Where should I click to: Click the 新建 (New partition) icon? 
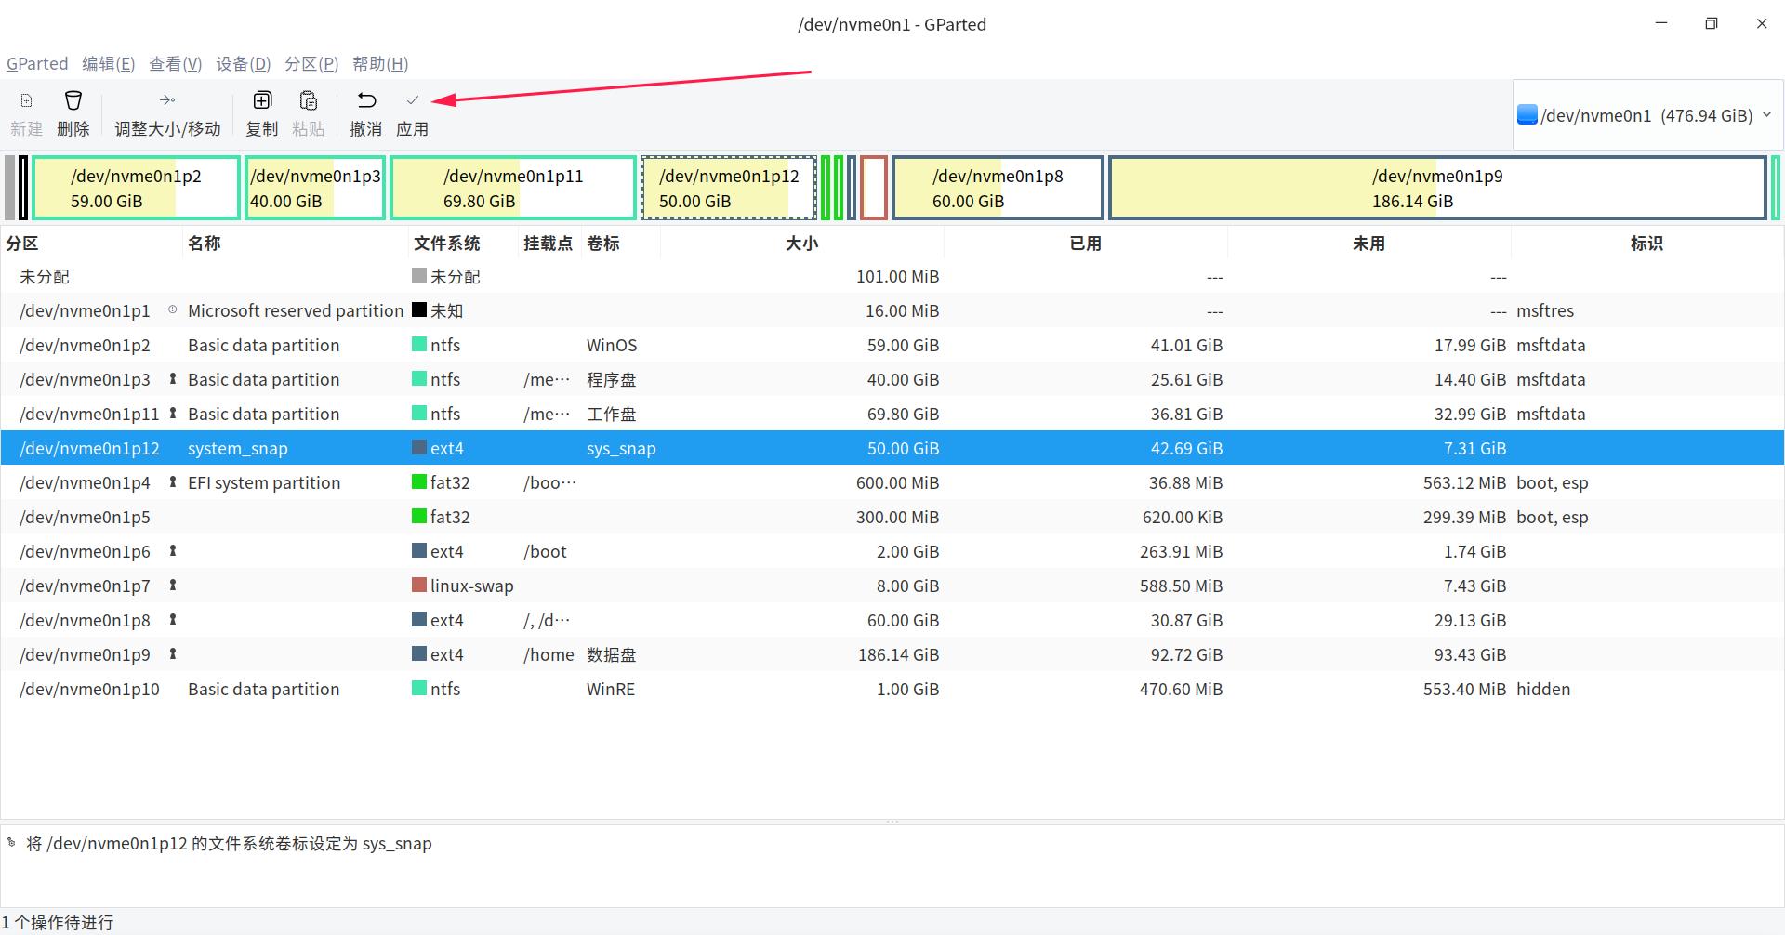click(x=26, y=112)
